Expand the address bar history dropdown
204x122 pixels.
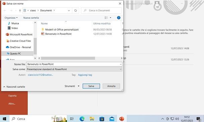coord(69,11)
